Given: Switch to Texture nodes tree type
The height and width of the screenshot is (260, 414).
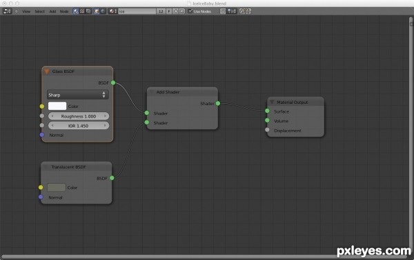Looking at the screenshot, I should tap(88, 11).
